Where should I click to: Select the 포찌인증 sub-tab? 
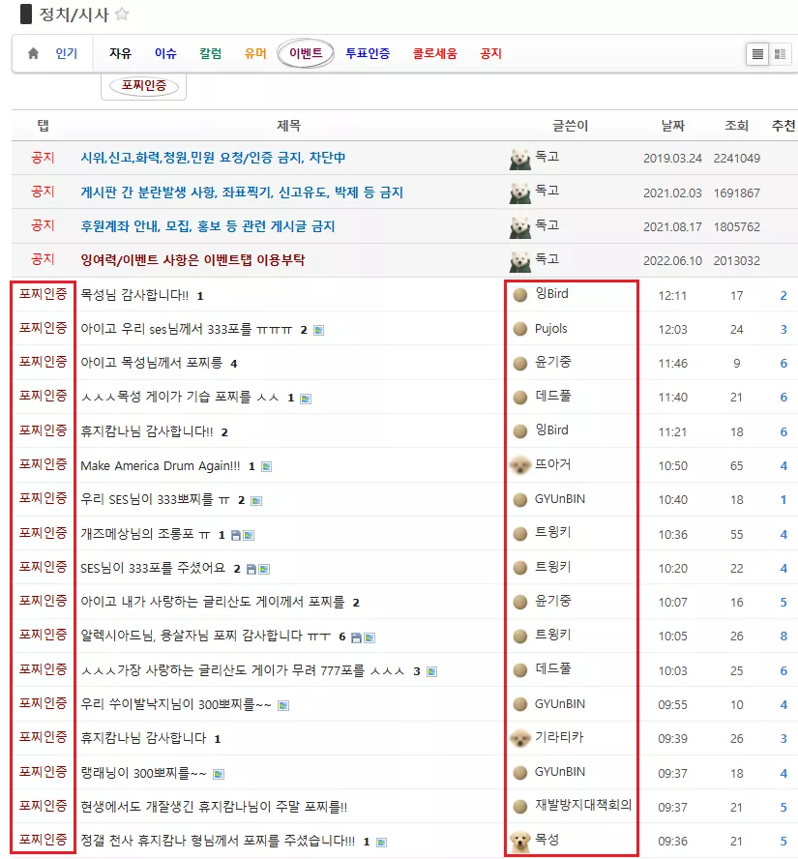click(x=143, y=86)
